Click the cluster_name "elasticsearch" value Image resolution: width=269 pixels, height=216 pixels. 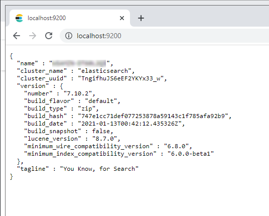(105, 71)
